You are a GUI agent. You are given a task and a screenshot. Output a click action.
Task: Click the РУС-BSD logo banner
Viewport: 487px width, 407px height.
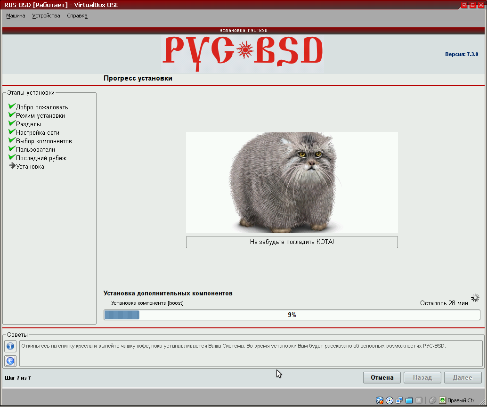243,54
